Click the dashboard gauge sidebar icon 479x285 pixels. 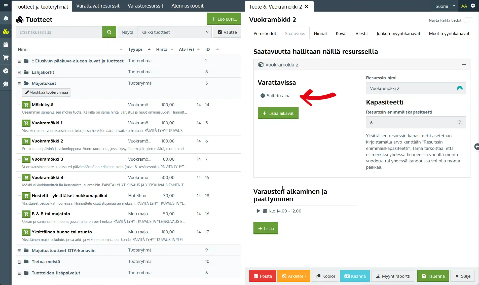(6, 71)
